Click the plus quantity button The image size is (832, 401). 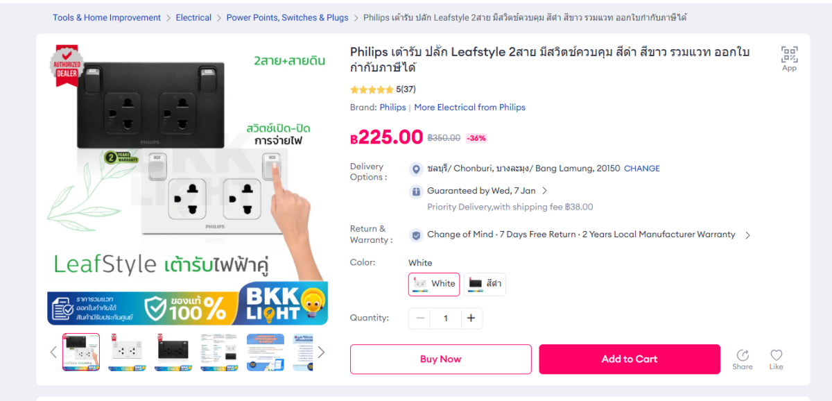click(471, 318)
